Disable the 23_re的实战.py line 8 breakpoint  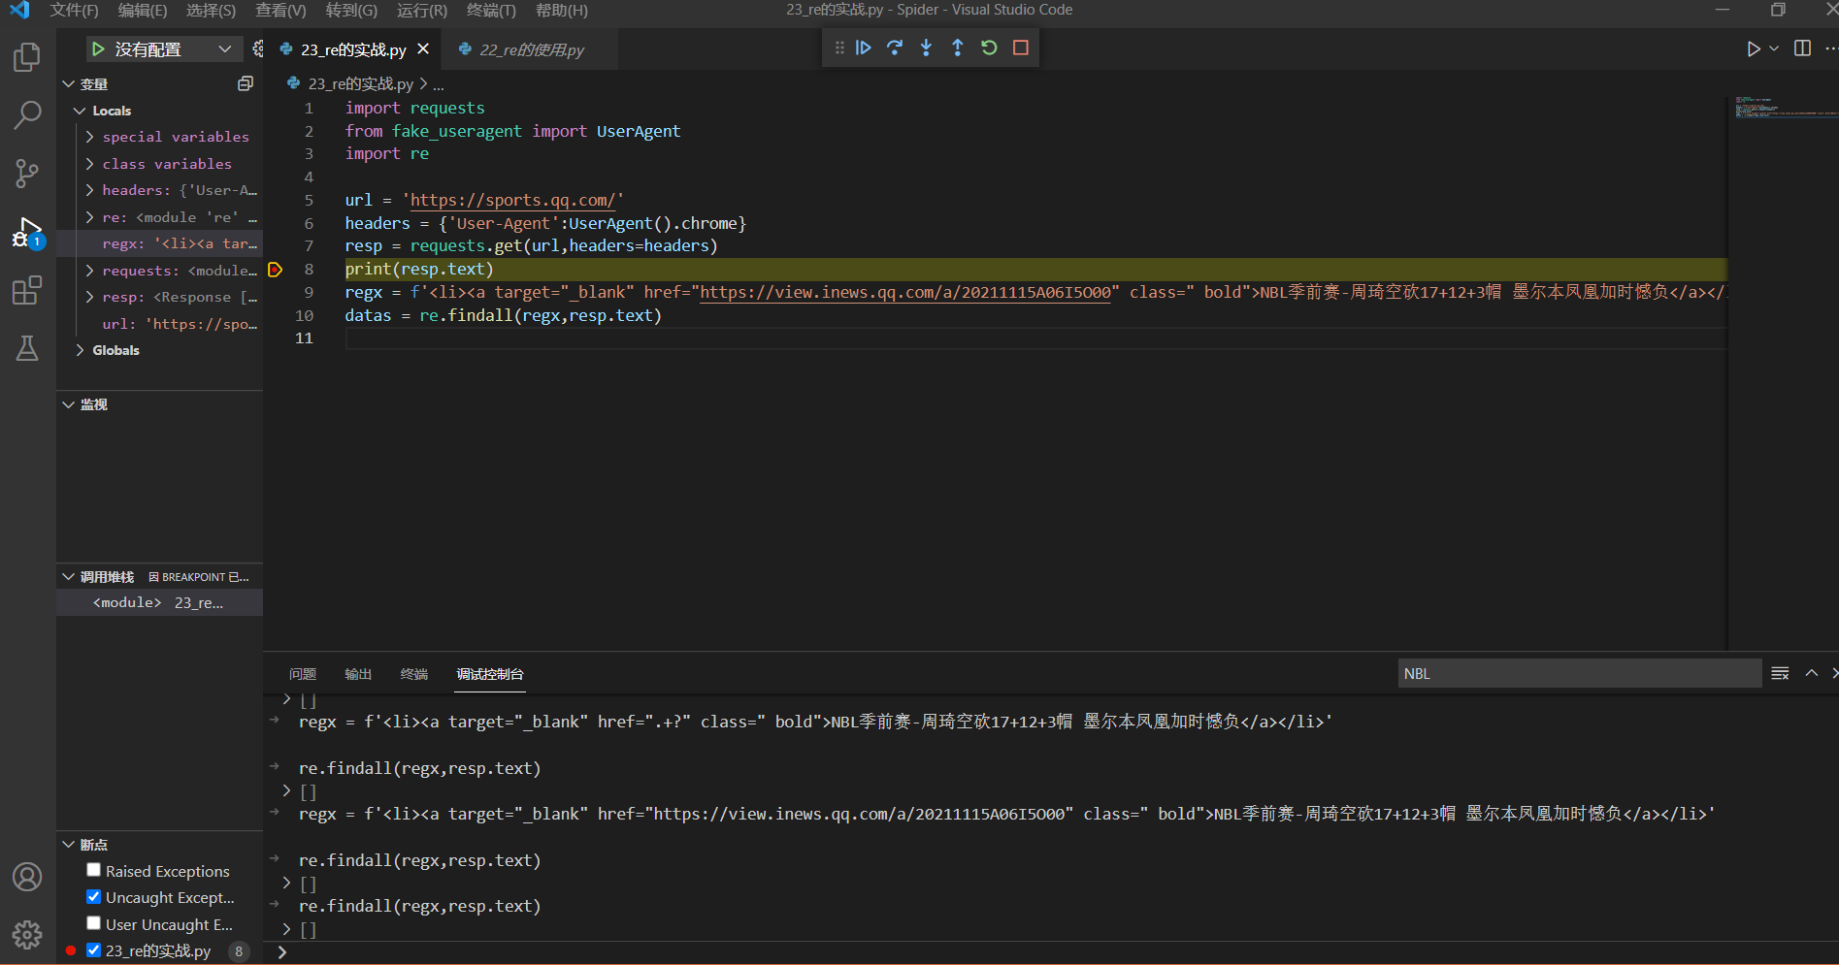click(x=93, y=949)
